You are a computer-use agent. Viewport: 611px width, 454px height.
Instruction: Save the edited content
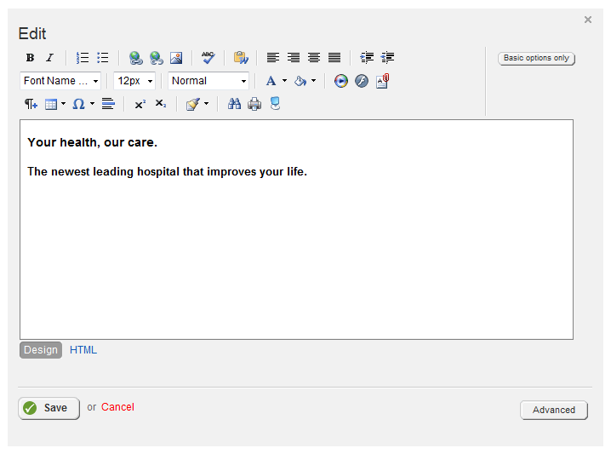pos(49,408)
